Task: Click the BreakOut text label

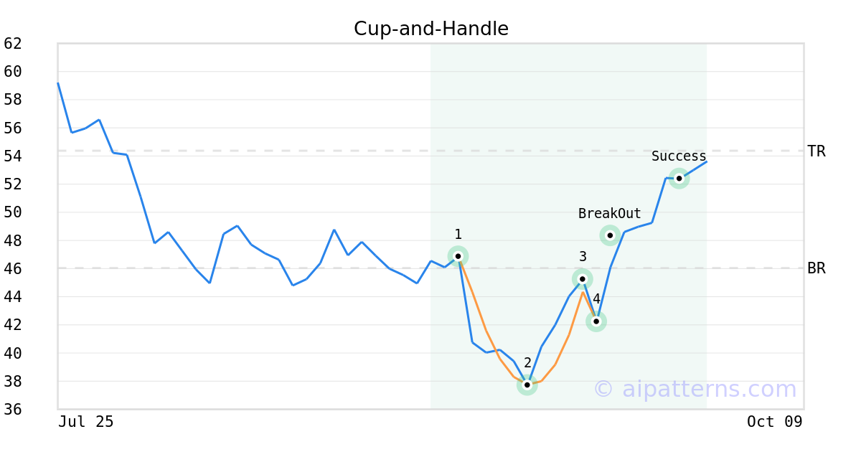Action: coord(610,214)
